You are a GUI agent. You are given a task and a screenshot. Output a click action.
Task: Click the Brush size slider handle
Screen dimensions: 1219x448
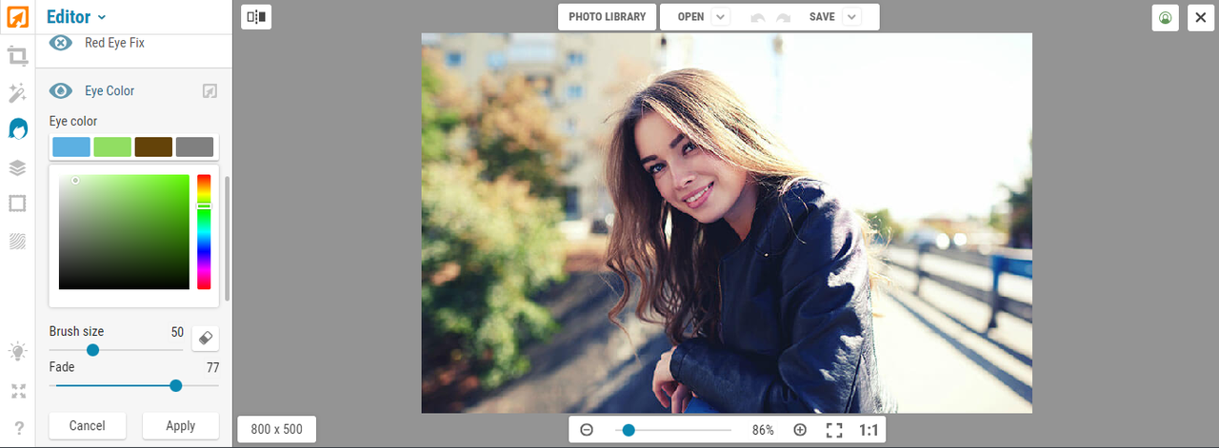92,350
